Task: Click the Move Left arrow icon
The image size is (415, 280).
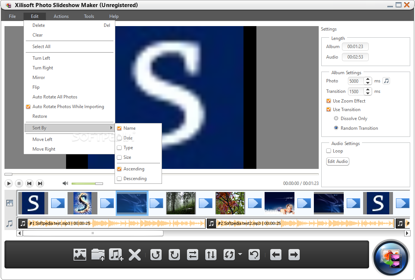Action: pyautogui.click(x=276, y=255)
